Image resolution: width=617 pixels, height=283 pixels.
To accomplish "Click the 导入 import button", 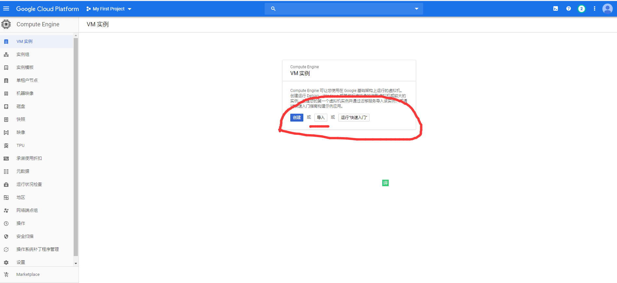I will (321, 118).
